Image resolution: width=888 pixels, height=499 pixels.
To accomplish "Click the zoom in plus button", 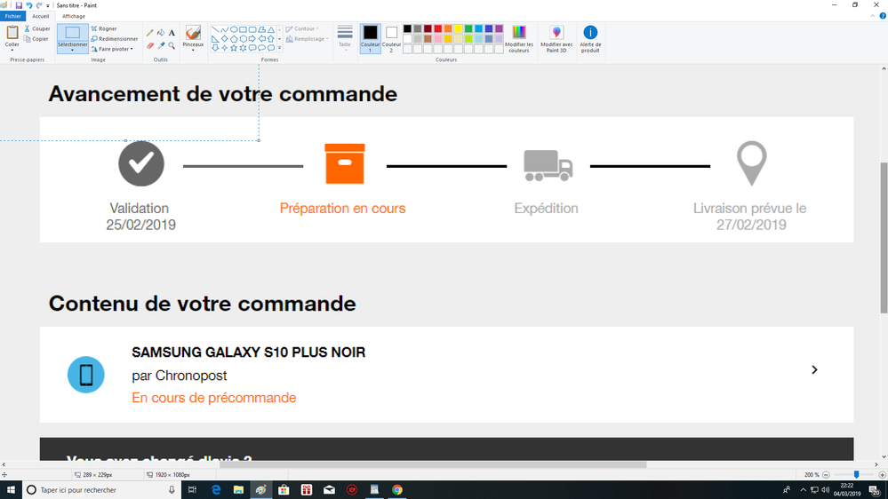I will tap(882, 475).
